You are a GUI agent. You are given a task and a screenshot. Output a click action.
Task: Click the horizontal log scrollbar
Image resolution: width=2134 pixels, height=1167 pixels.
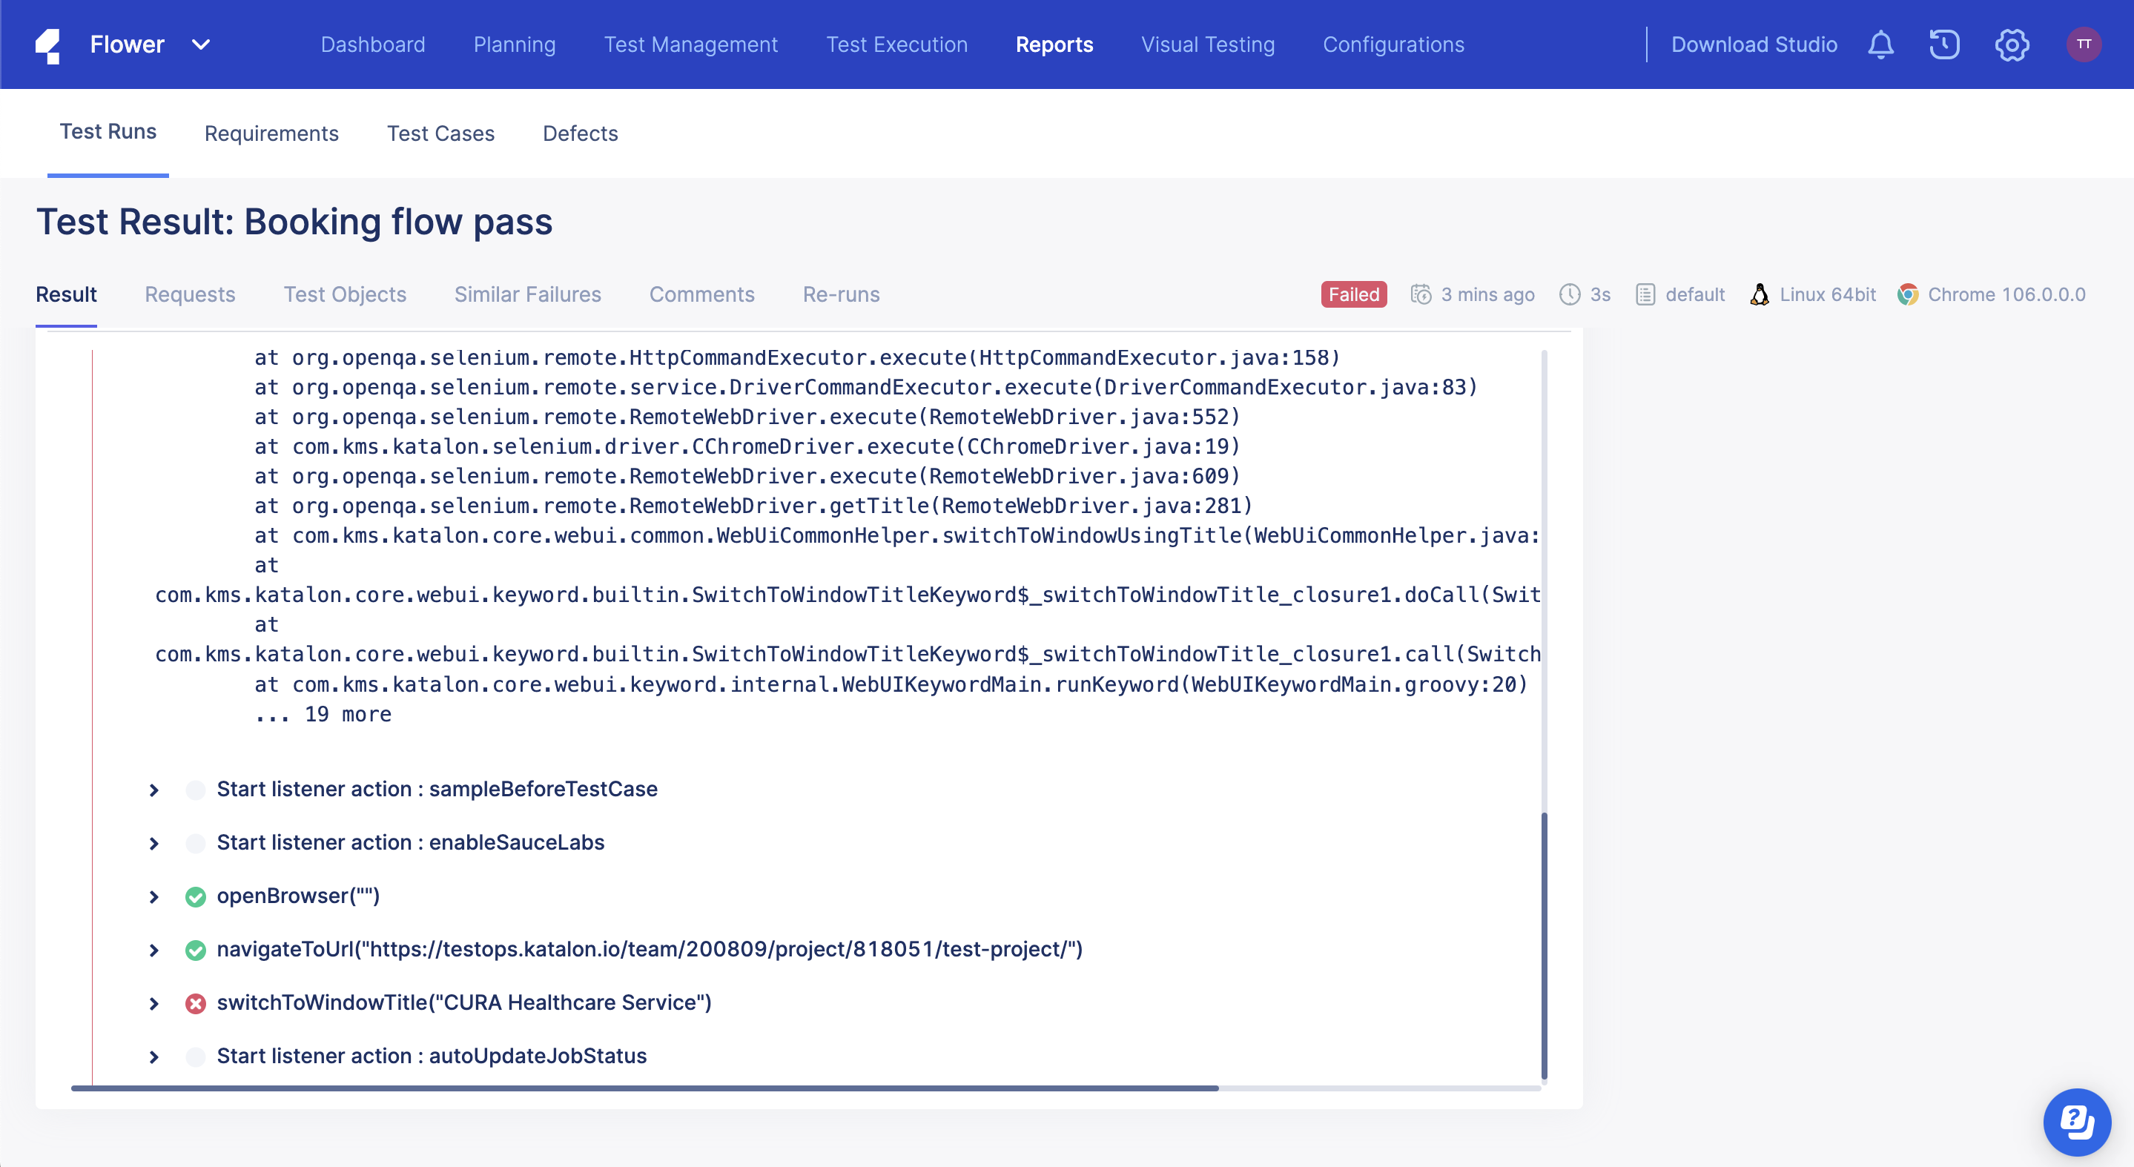click(644, 1088)
